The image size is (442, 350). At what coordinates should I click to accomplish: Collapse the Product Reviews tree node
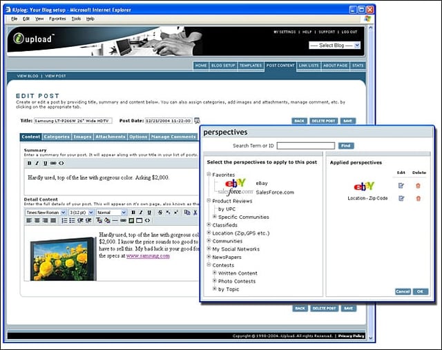[209, 201]
